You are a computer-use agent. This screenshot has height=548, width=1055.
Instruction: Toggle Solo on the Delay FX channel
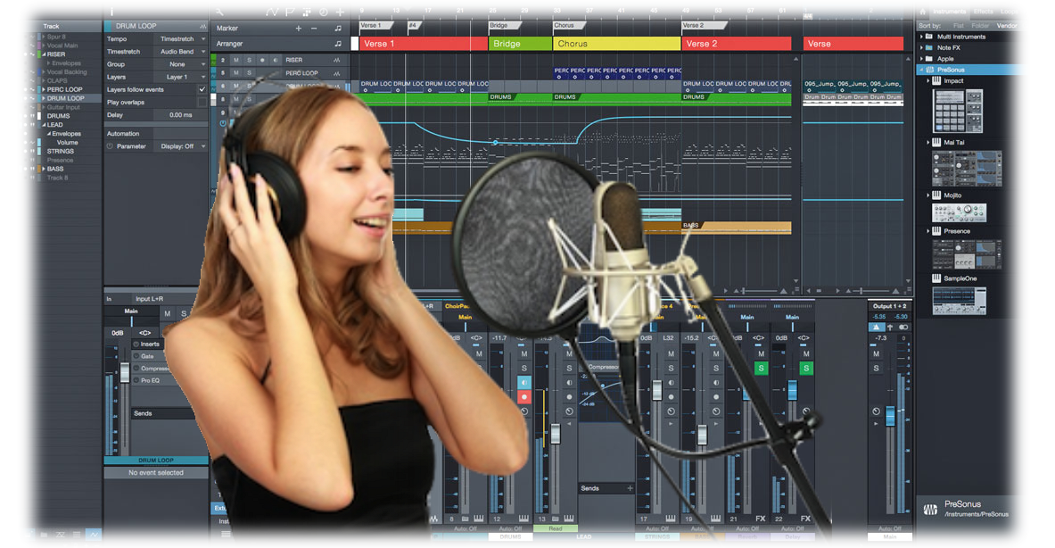click(805, 368)
